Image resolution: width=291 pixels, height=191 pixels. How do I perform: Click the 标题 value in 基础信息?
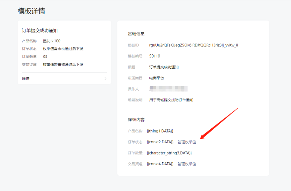coord(164,67)
